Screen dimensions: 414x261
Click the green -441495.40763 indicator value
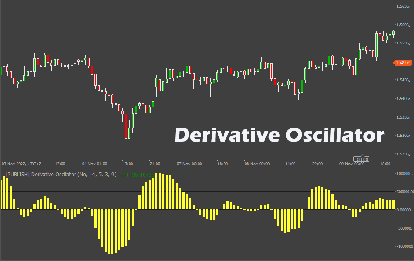coord(136,175)
